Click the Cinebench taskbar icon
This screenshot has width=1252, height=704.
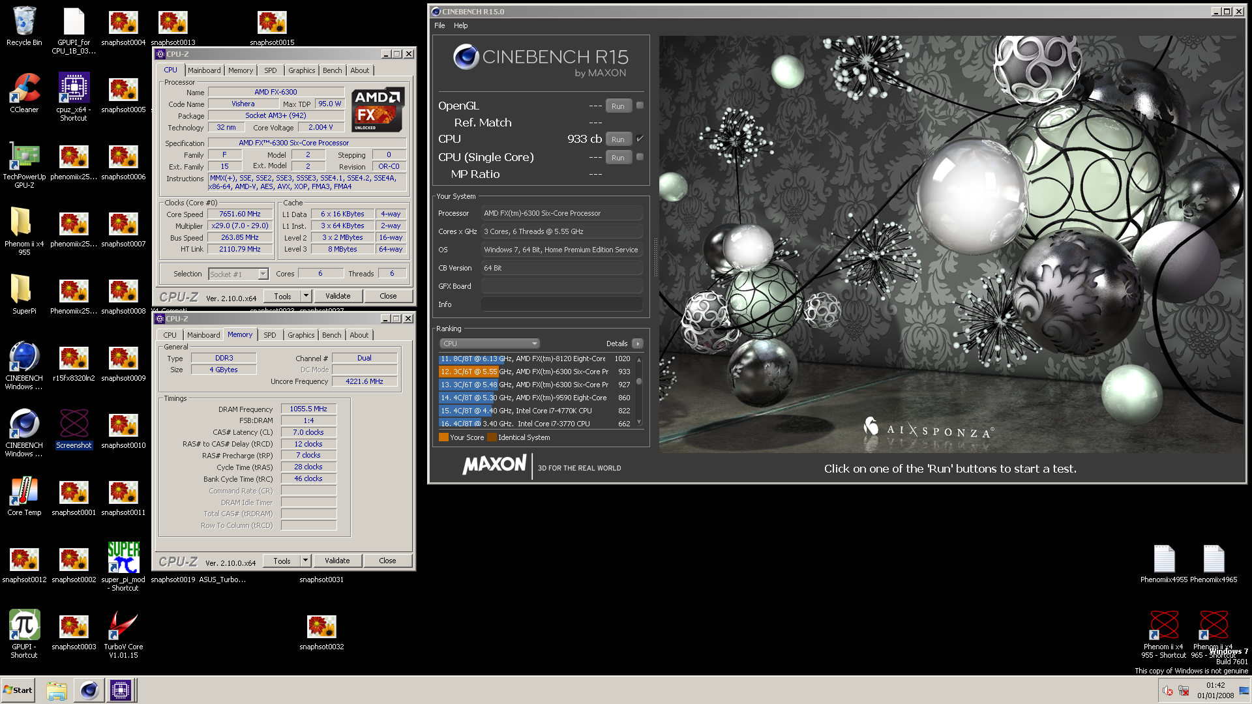click(x=89, y=690)
